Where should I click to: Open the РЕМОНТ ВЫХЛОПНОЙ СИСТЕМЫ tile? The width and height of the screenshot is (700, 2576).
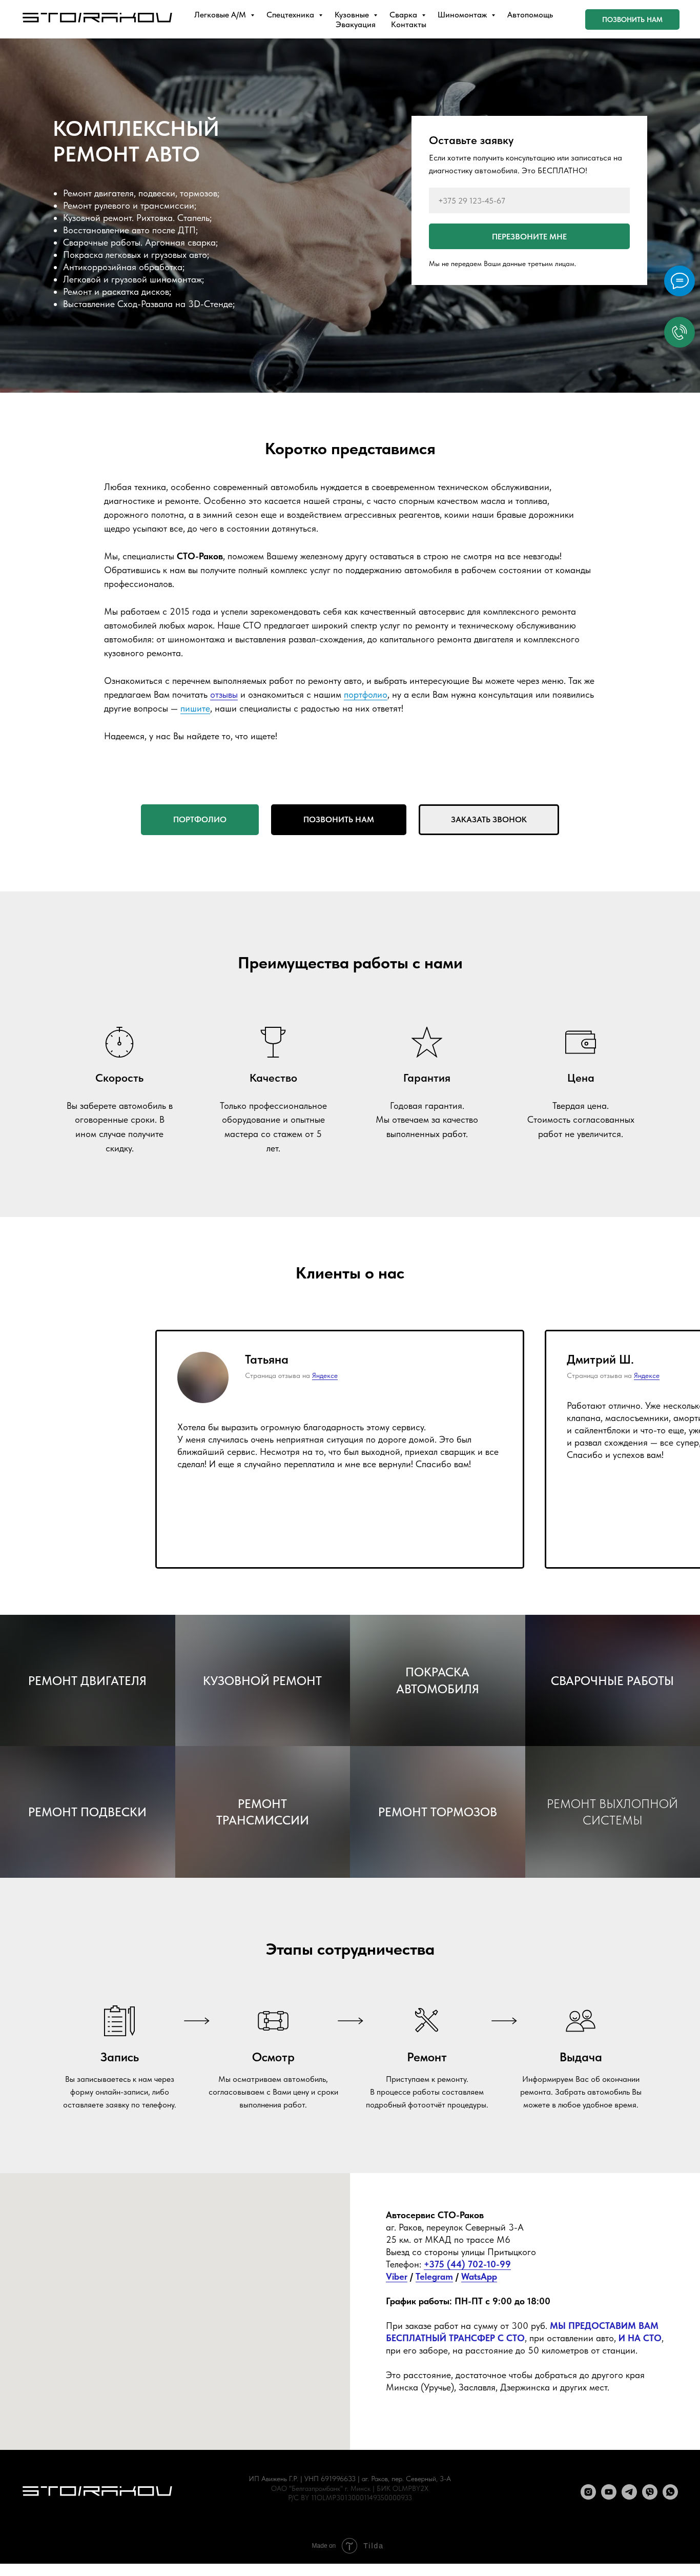coord(612,1811)
